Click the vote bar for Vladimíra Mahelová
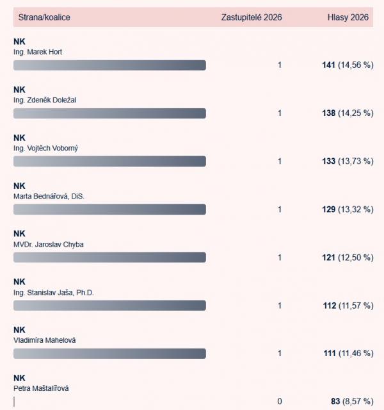384x410 pixels. coord(109,354)
